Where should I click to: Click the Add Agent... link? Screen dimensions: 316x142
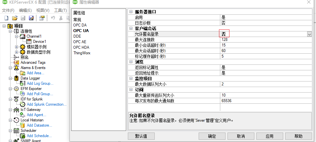point(36,115)
